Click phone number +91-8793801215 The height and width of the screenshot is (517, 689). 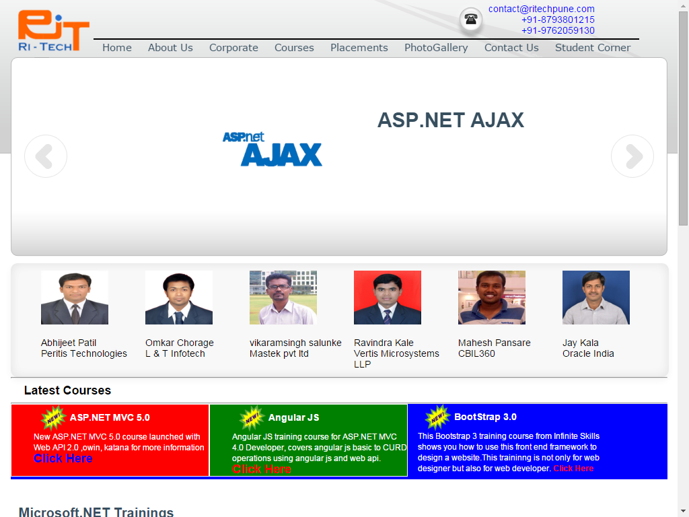[x=558, y=20]
